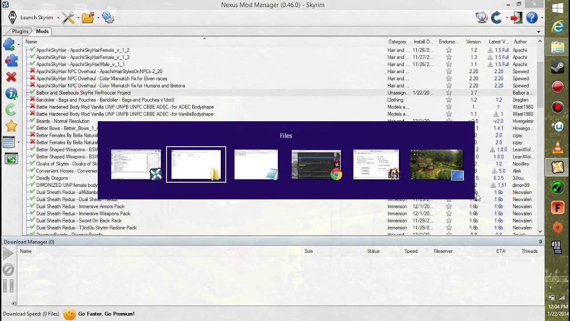
Task: Click the blue update check arrow icon
Action: click(x=496, y=17)
